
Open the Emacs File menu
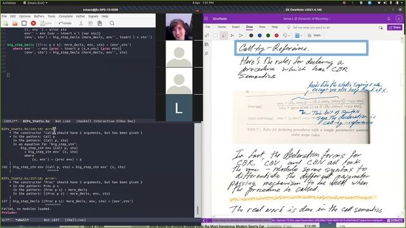point(4,16)
